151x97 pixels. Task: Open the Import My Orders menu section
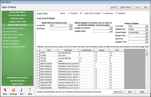tap(18, 12)
